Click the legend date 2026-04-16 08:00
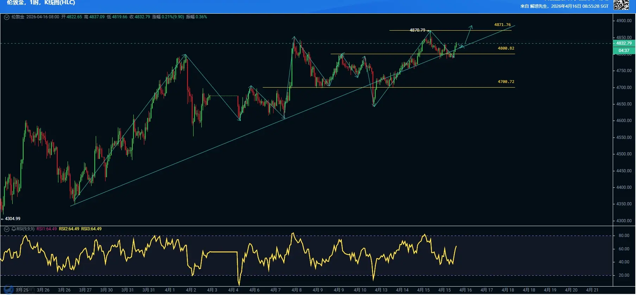636x295 pixels. [43, 17]
